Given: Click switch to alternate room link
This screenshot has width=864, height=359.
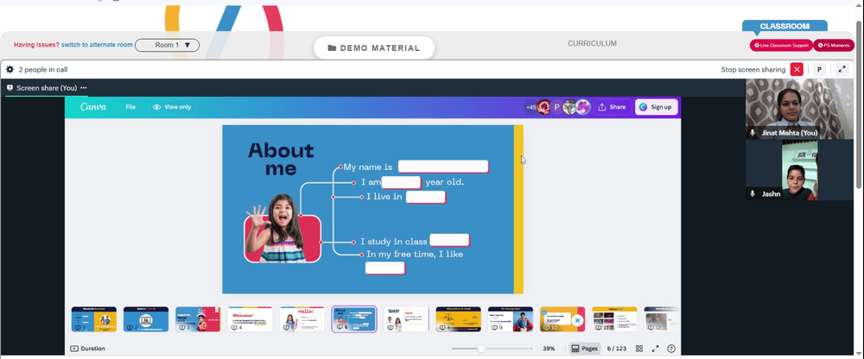Looking at the screenshot, I should [97, 45].
